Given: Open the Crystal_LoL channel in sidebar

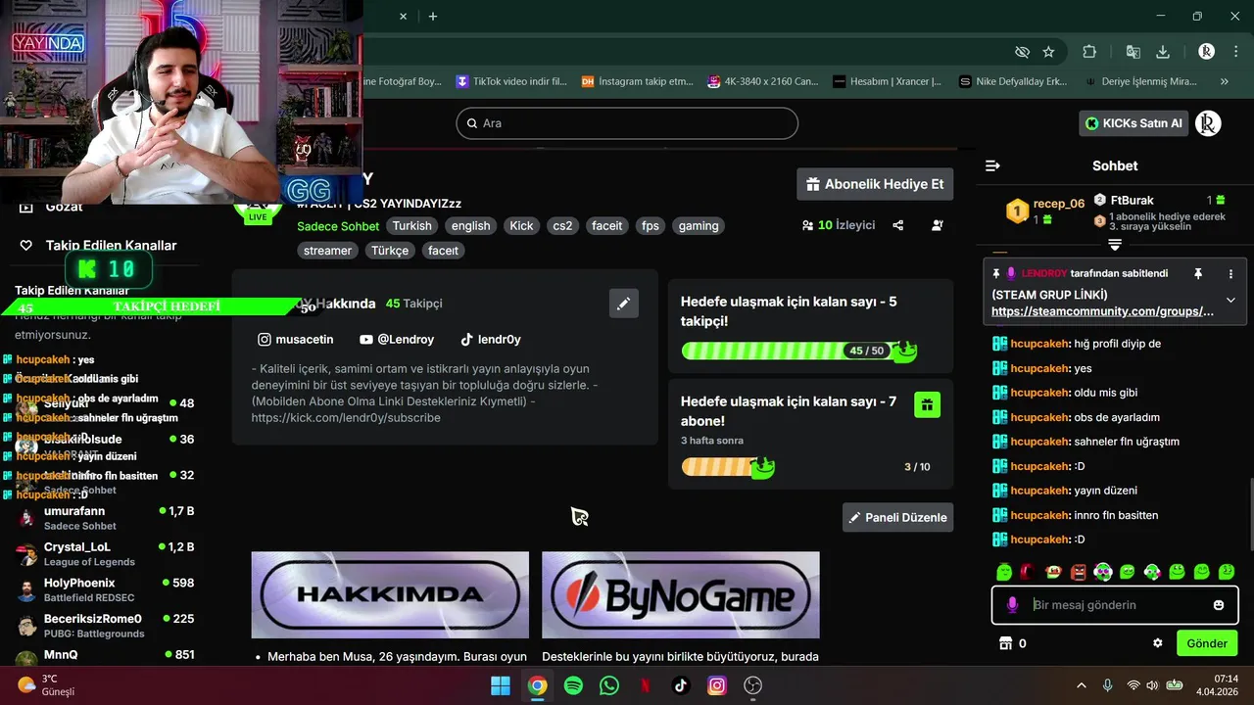Looking at the screenshot, I should 106,554.
